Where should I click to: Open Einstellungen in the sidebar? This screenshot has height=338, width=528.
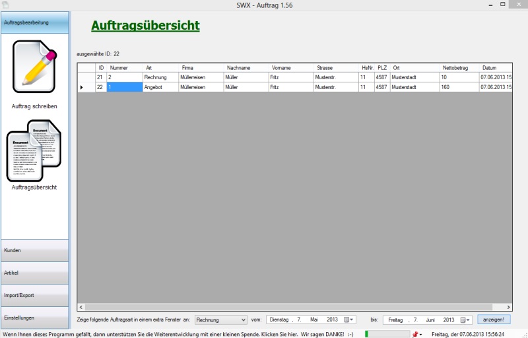(x=34, y=318)
